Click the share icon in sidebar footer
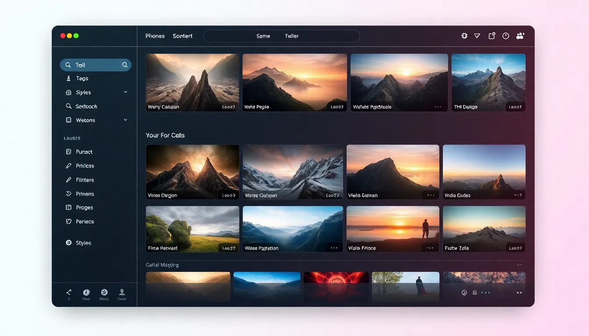This screenshot has height=336, width=589. (x=69, y=292)
